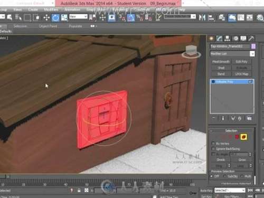Enable the By Vertex checkbox

[213, 144]
